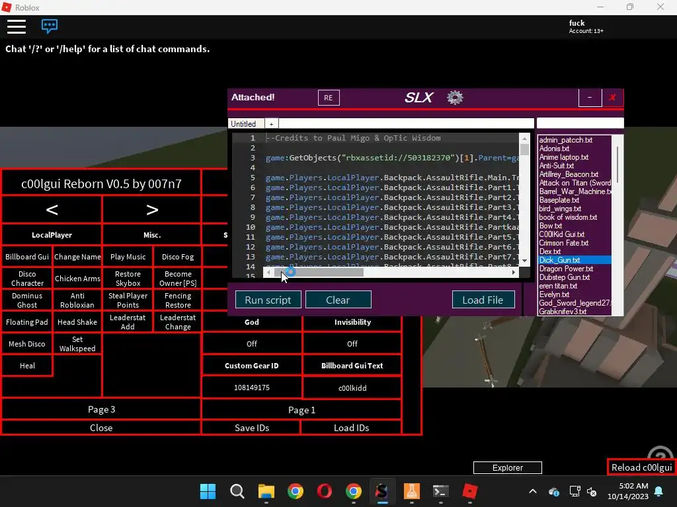Select Baseplate.txt script
677x507 pixels.
coord(559,200)
